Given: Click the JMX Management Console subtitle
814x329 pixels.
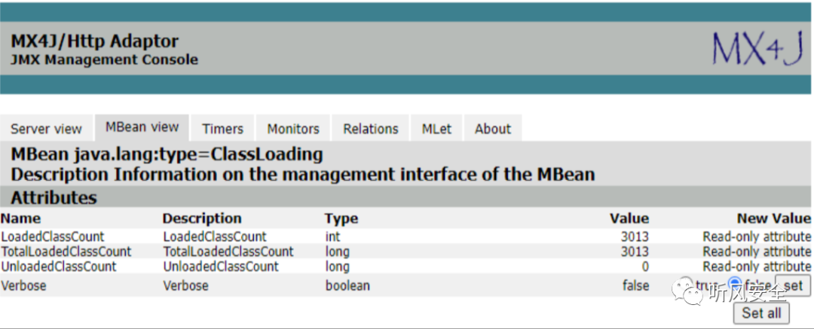Looking at the screenshot, I should pyautogui.click(x=104, y=59).
